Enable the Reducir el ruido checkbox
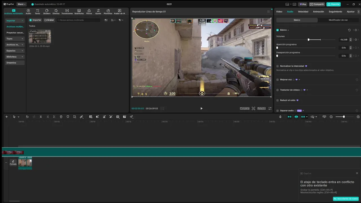Viewport: 361px width, 203px height. (x=278, y=100)
